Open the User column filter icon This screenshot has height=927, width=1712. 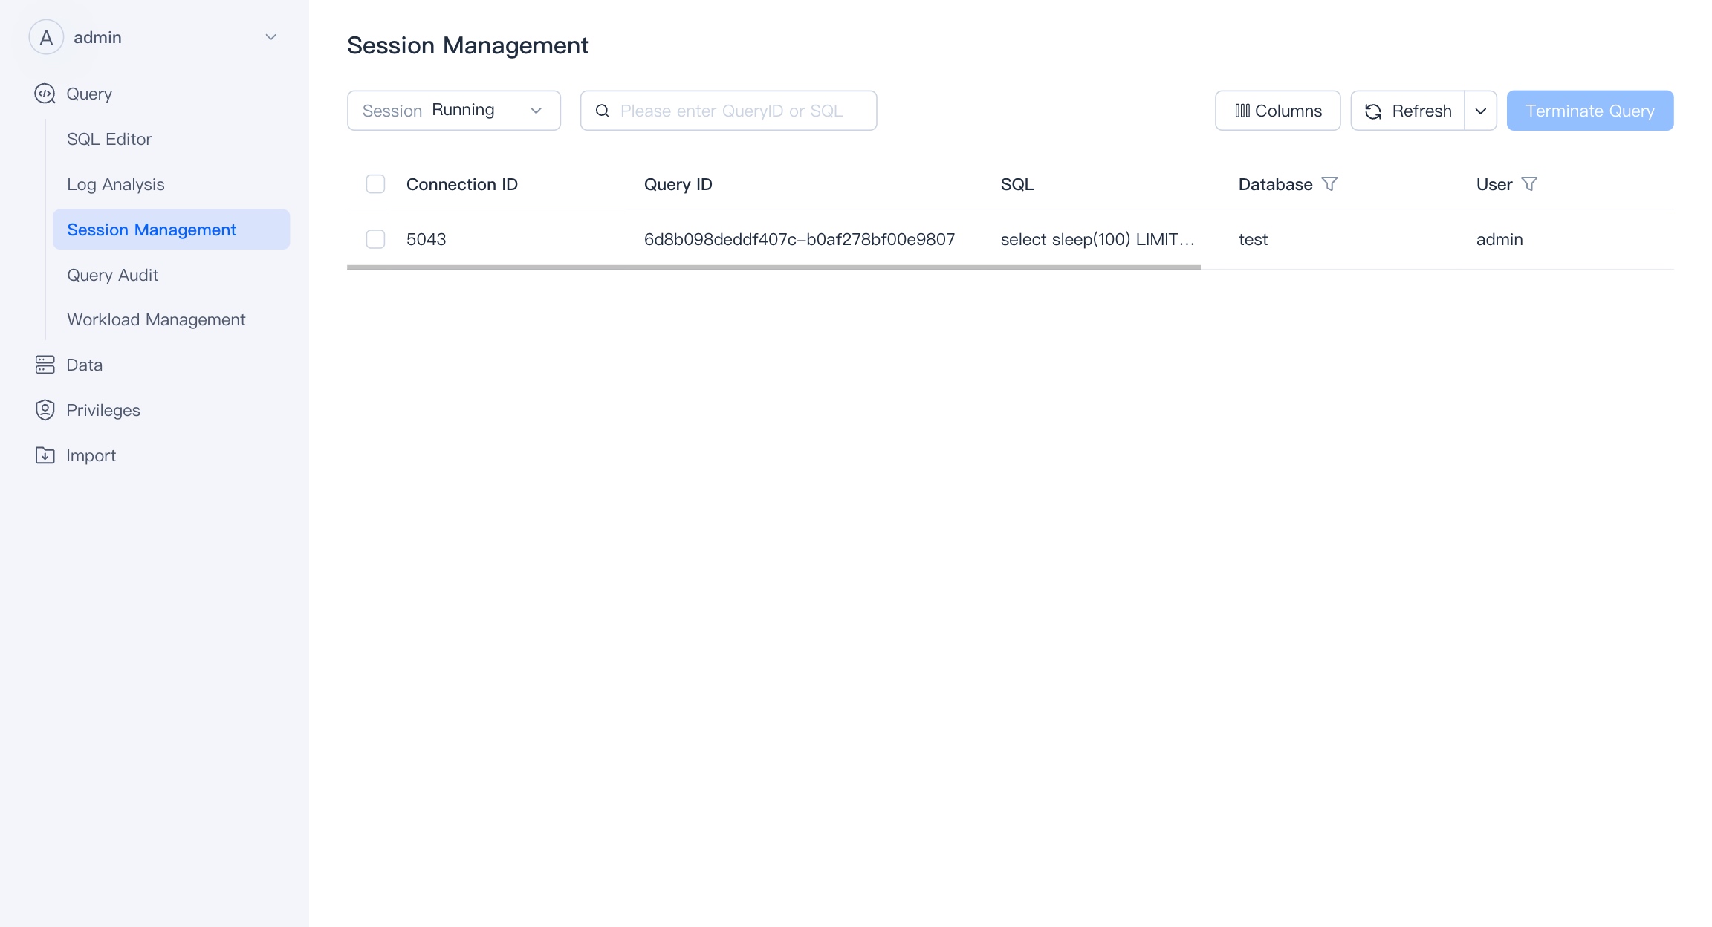[x=1529, y=183]
